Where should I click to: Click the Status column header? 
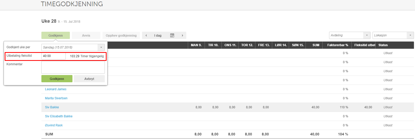(383, 45)
